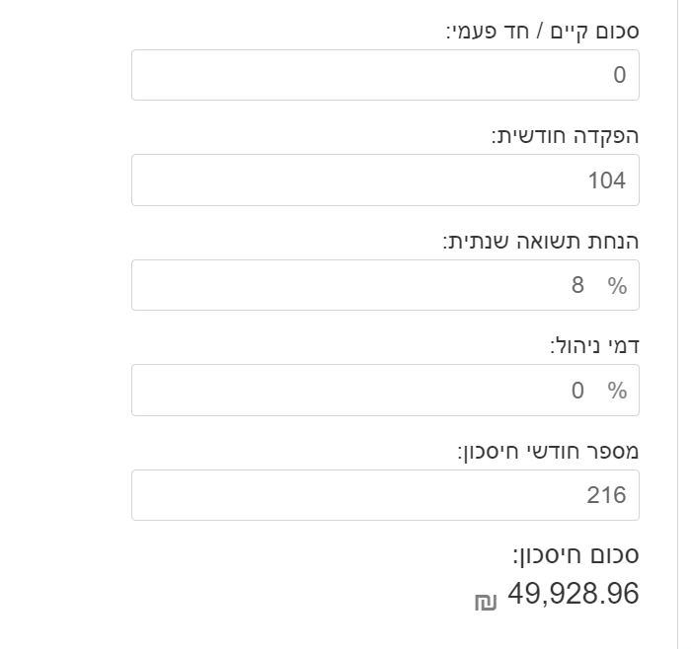Click the 0 value in management fee
Screen dimensions: 691x649
coord(578,391)
